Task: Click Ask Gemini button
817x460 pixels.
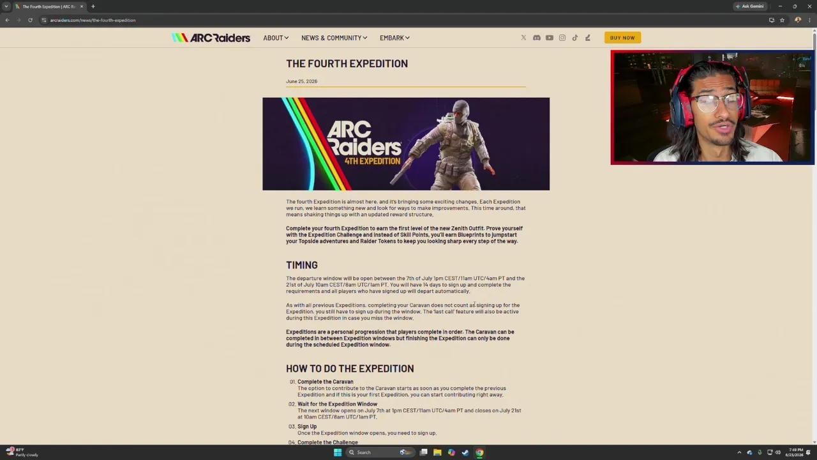Action: click(750, 6)
